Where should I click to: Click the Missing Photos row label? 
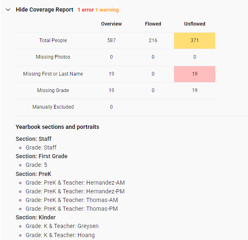pyautogui.click(x=53, y=57)
